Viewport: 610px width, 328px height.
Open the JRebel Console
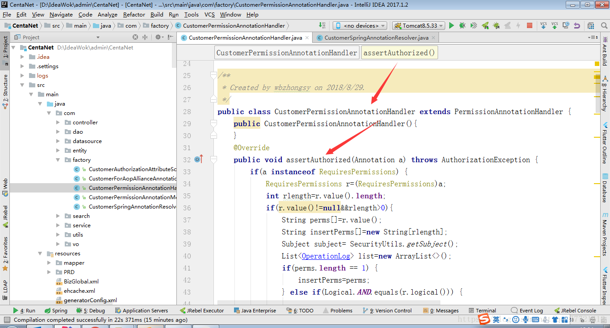click(x=575, y=311)
